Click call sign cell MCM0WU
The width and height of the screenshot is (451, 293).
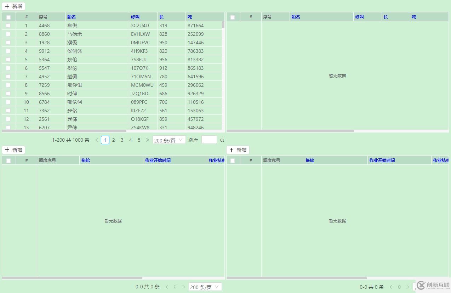[142, 85]
